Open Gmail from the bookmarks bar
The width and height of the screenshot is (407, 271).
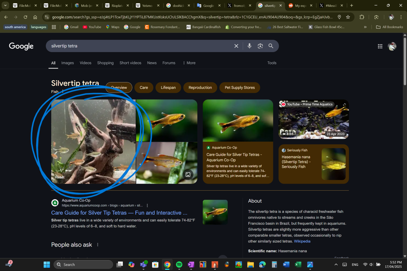click(x=71, y=27)
